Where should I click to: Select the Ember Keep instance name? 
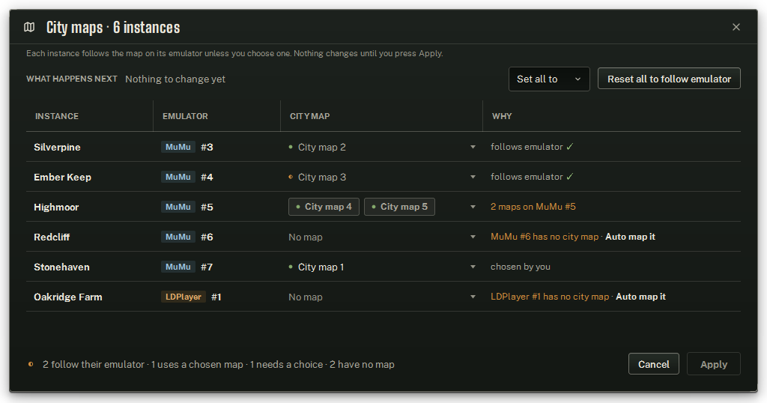click(x=63, y=177)
